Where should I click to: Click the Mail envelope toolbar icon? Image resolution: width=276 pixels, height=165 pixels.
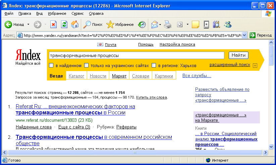tap(155, 24)
